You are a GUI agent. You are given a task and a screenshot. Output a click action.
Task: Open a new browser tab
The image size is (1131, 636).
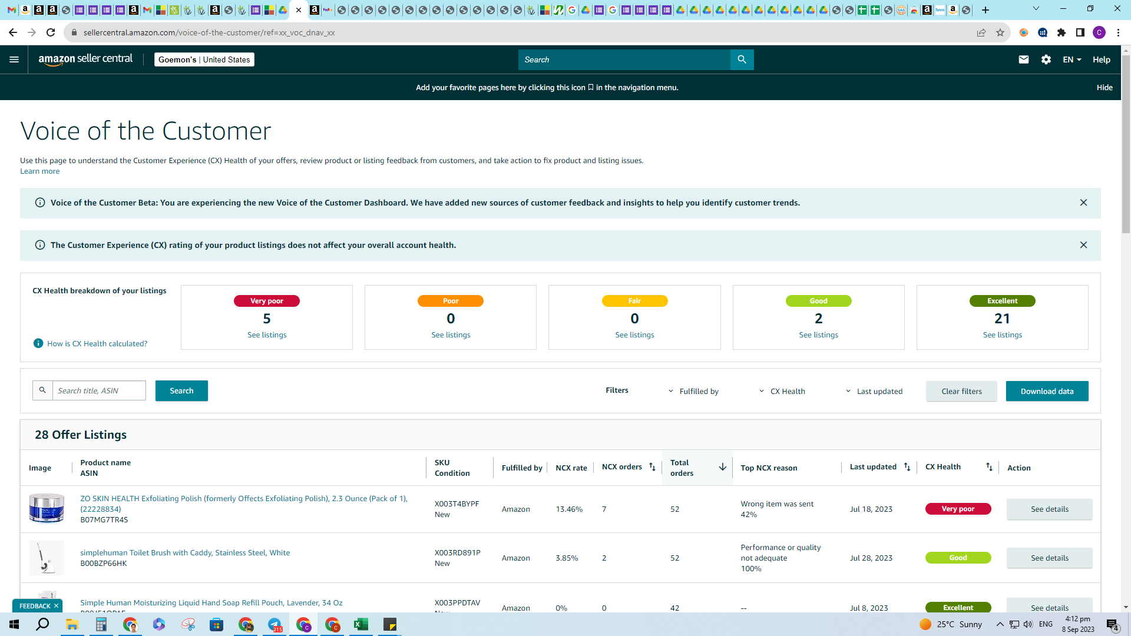(x=985, y=9)
